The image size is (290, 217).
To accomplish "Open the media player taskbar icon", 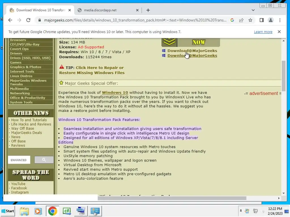I will (38, 211).
